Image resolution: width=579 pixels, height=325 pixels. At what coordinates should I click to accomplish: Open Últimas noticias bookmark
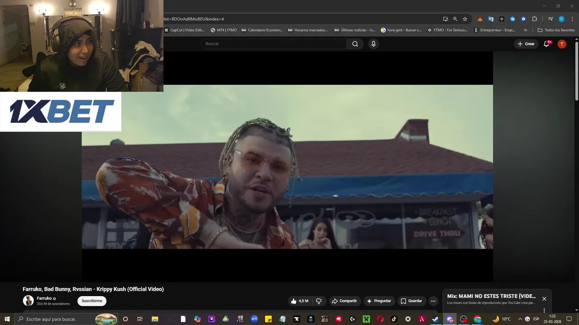click(x=355, y=30)
